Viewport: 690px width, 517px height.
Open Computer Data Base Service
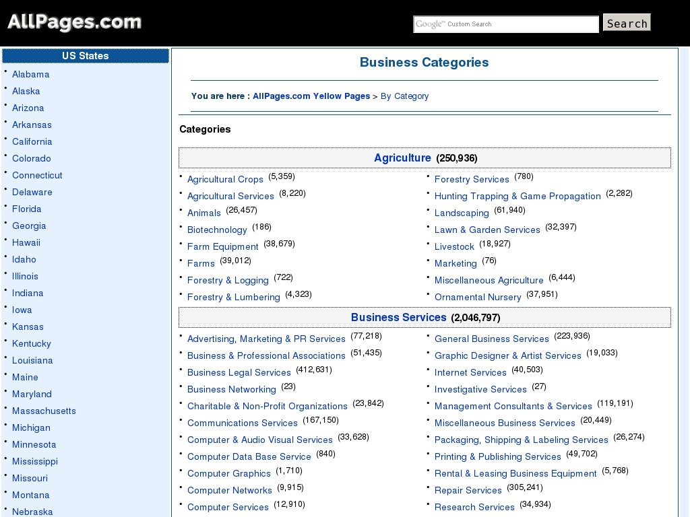(x=249, y=457)
